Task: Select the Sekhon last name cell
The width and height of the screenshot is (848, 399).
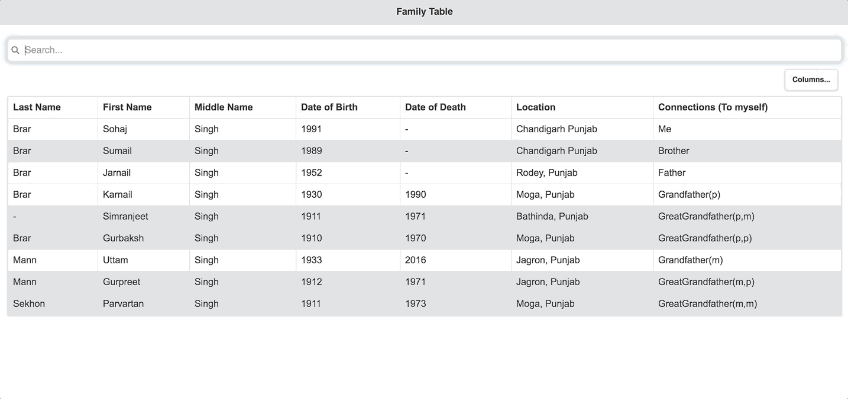Action: click(x=29, y=304)
